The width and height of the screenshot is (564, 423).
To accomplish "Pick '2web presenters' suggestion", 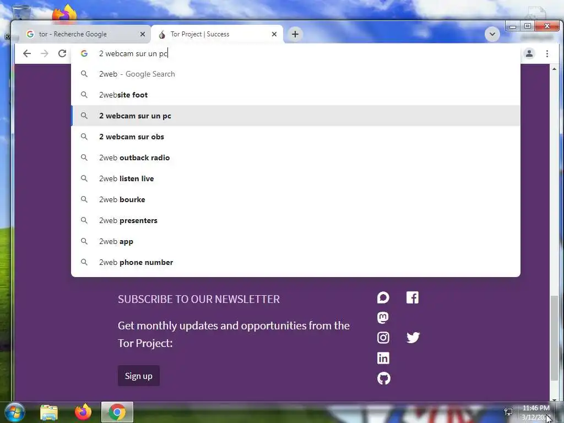I will coord(296,220).
